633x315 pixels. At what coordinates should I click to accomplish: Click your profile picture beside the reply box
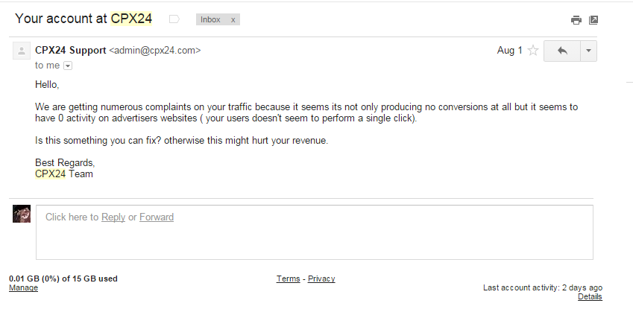(x=22, y=214)
